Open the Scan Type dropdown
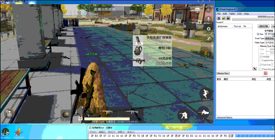Image resolution: width=275 pixels, height=140 pixels. click(269, 38)
